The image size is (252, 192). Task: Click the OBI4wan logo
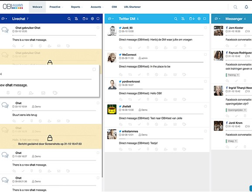tap(13, 7)
